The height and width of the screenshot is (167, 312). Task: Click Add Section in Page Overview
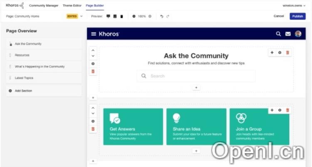[x=44, y=91]
